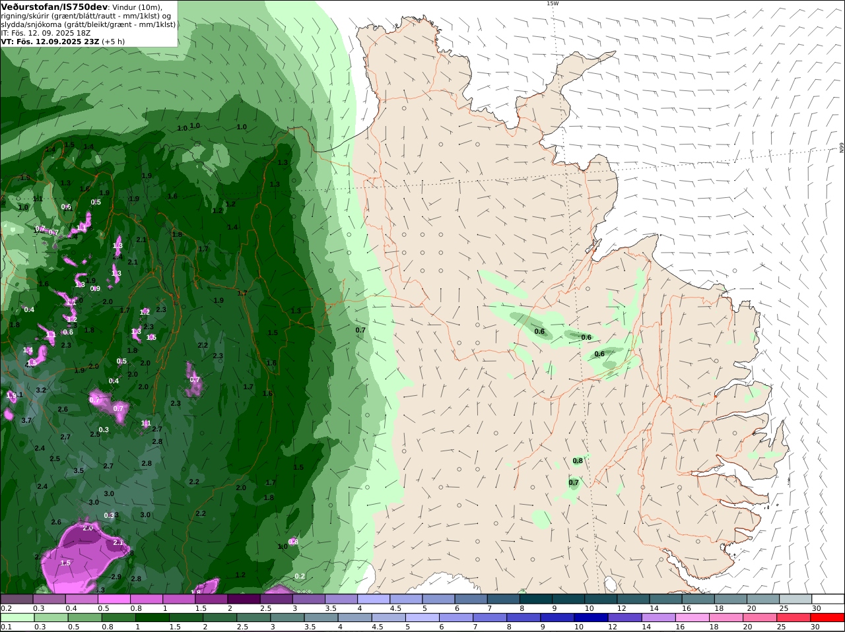Image resolution: width=845 pixels, height=632 pixels.
Task: Pick the purple legend swatch from 0.2 to 0.3
Action: click(17, 599)
